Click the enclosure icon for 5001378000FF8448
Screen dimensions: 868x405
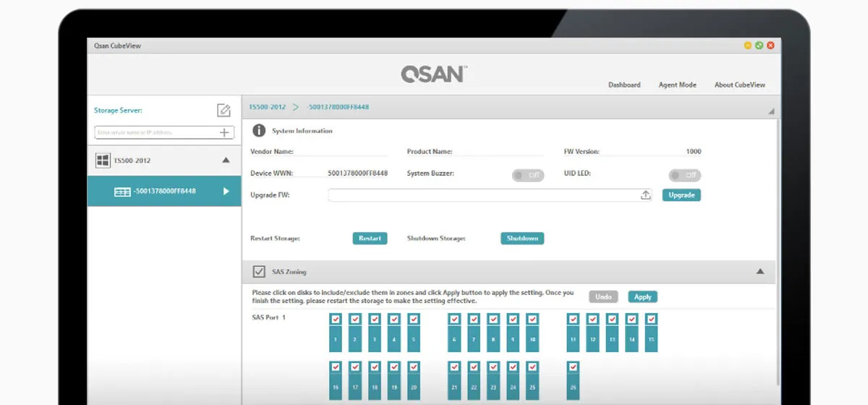coord(122,192)
